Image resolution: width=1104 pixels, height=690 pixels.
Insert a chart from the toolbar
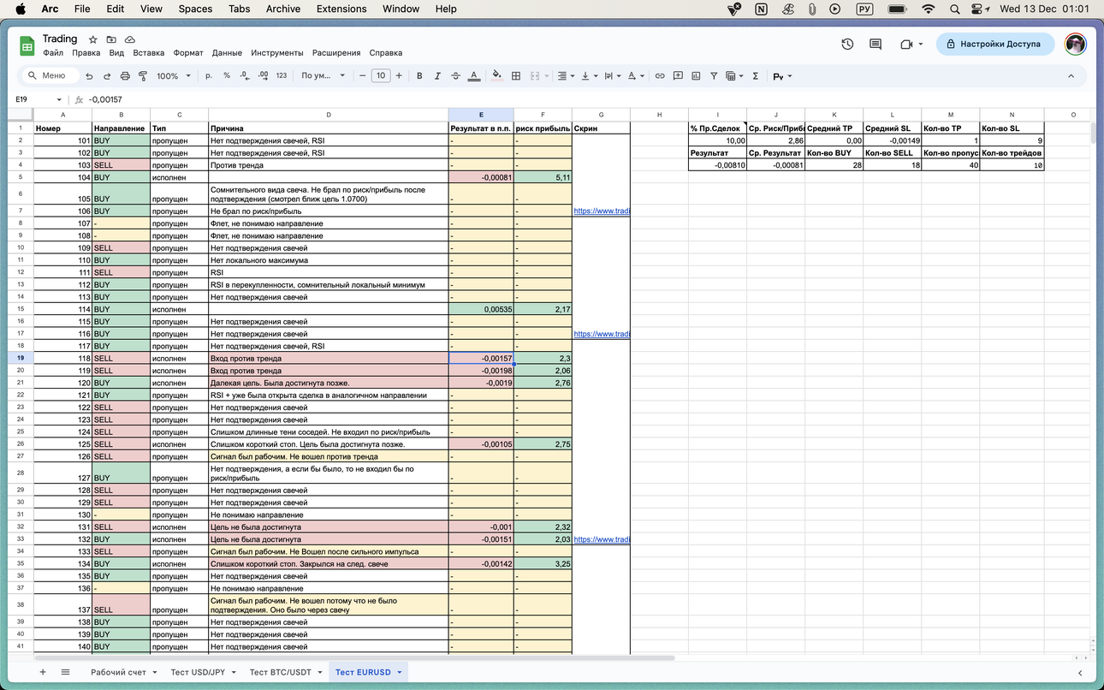(696, 76)
